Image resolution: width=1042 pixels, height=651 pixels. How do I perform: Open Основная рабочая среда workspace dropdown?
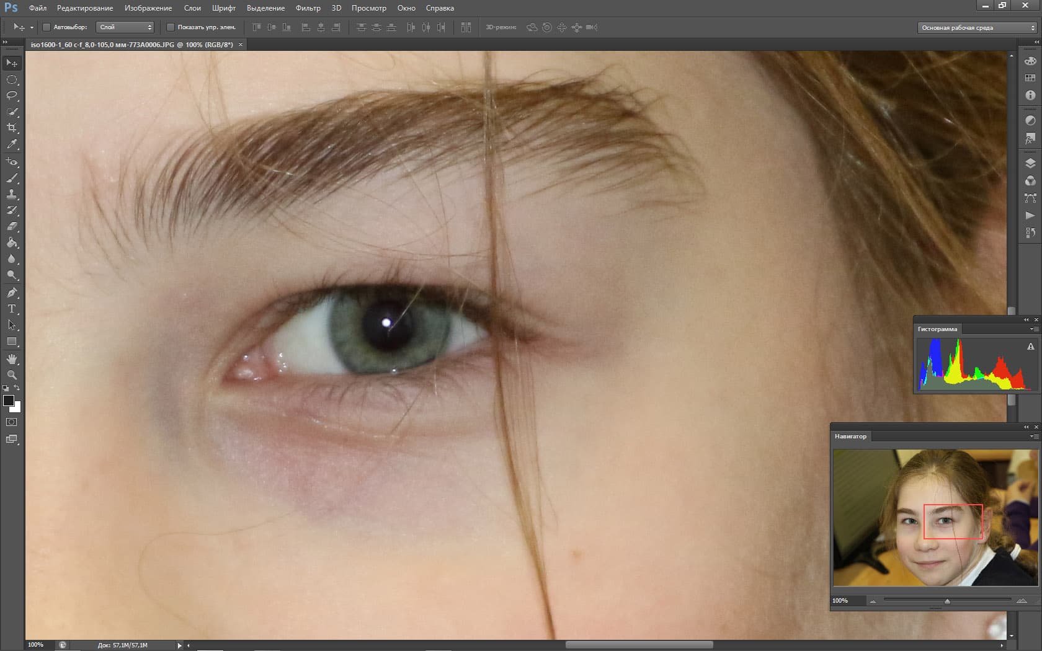pos(977,28)
